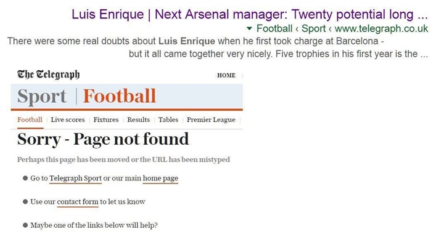
Task: Click the grey Sport section heading
Action: click(x=42, y=97)
